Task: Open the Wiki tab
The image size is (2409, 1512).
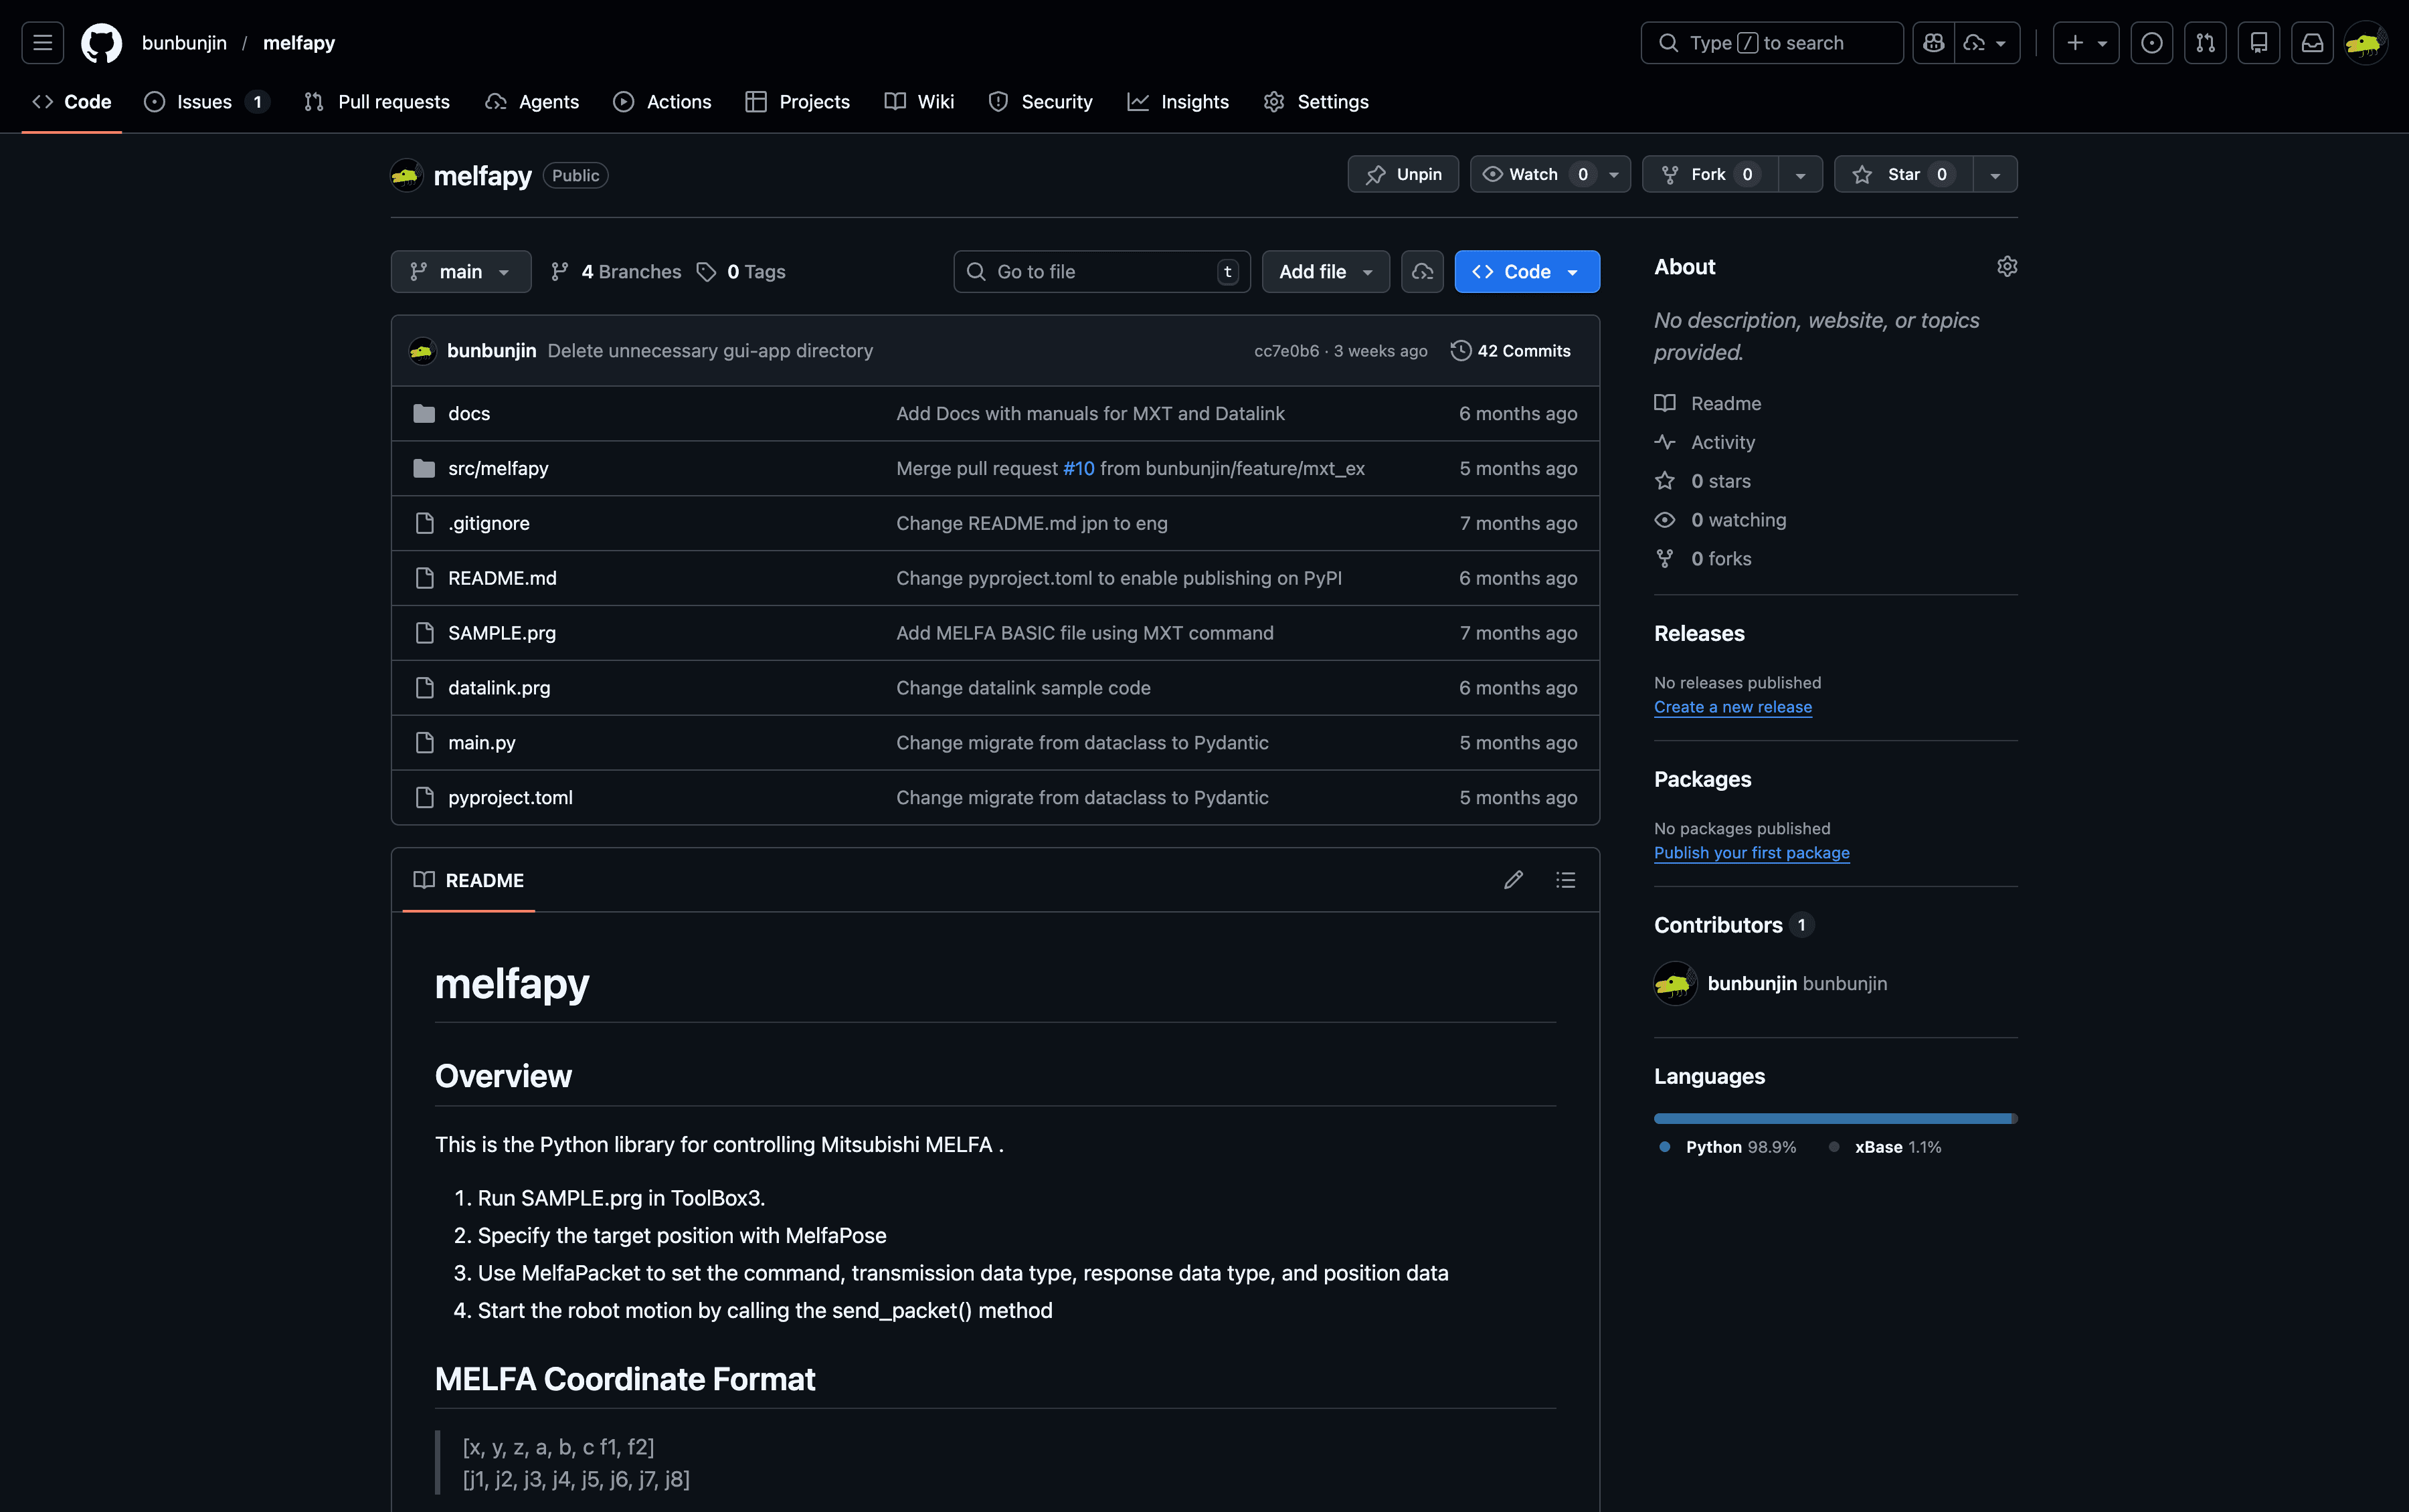Action: point(919,102)
